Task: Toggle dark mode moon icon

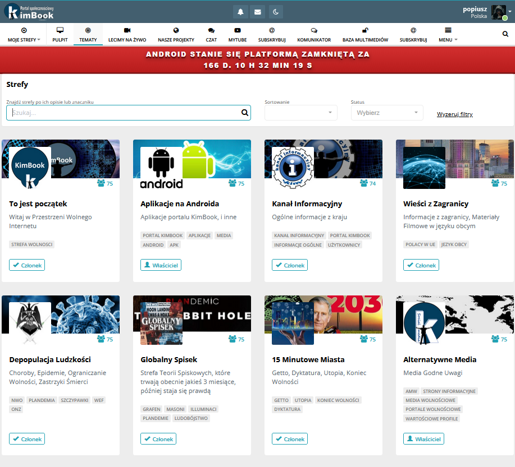Action: 275,12
